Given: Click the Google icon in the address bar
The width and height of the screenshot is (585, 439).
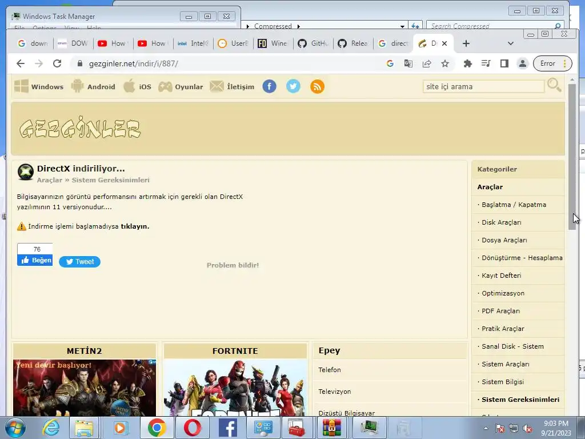Looking at the screenshot, I should [390, 63].
